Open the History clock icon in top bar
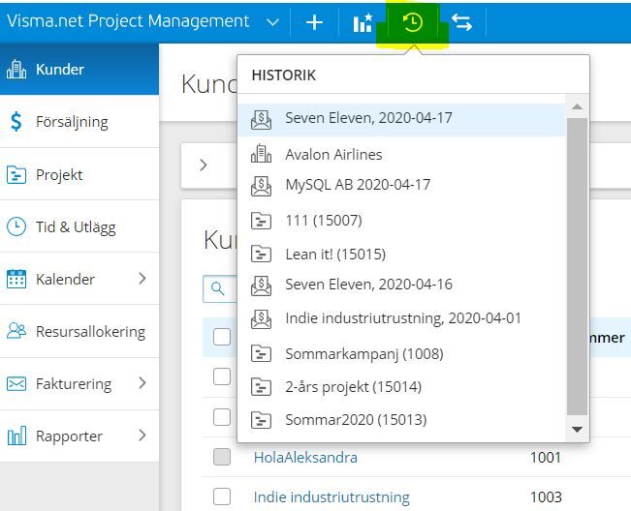 (x=413, y=22)
